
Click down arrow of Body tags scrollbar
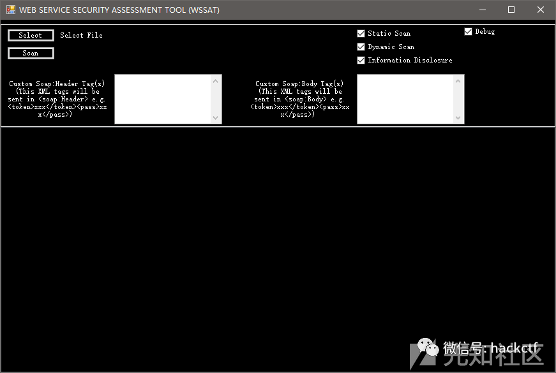click(x=458, y=117)
